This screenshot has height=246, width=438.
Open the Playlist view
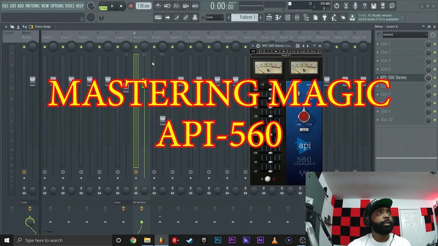point(269,17)
